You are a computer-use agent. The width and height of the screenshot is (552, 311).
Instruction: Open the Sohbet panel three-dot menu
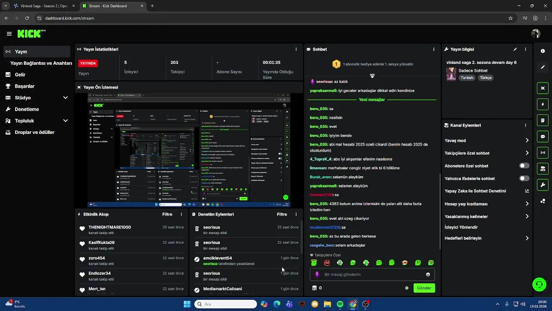[433, 49]
